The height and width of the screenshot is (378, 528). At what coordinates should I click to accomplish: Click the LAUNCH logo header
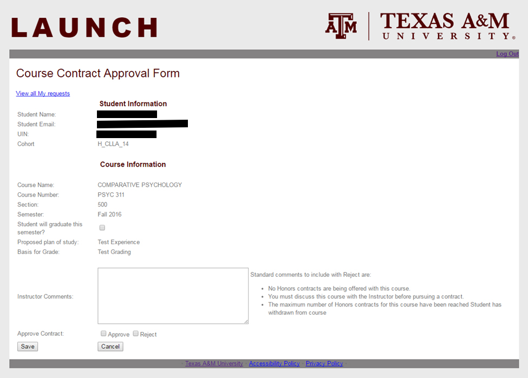pos(84,27)
